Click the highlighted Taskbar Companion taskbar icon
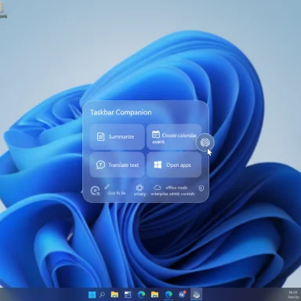The height and width of the screenshot is (301, 301). (196, 295)
